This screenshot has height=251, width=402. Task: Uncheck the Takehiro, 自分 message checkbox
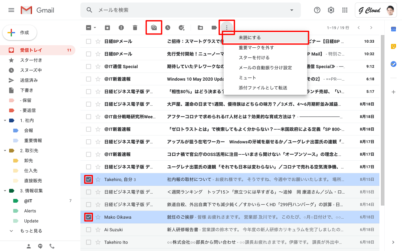click(89, 179)
